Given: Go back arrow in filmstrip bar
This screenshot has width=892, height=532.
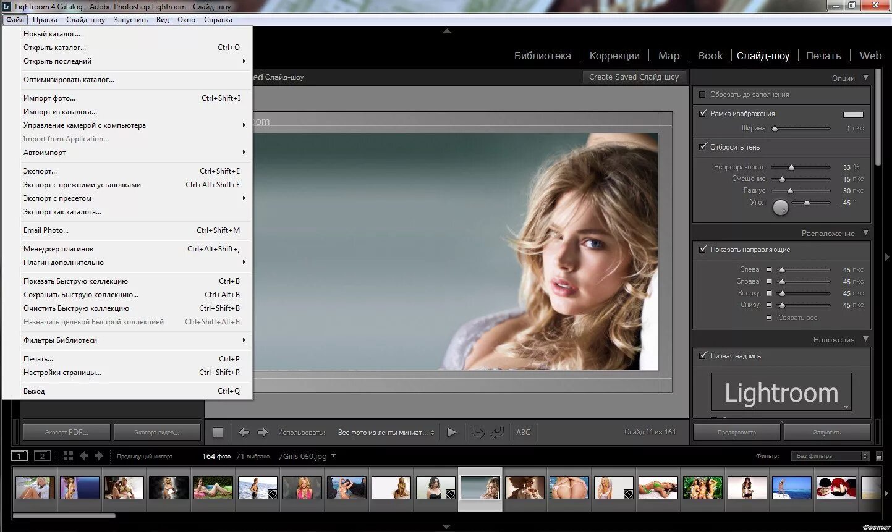Looking at the screenshot, I should (83, 456).
